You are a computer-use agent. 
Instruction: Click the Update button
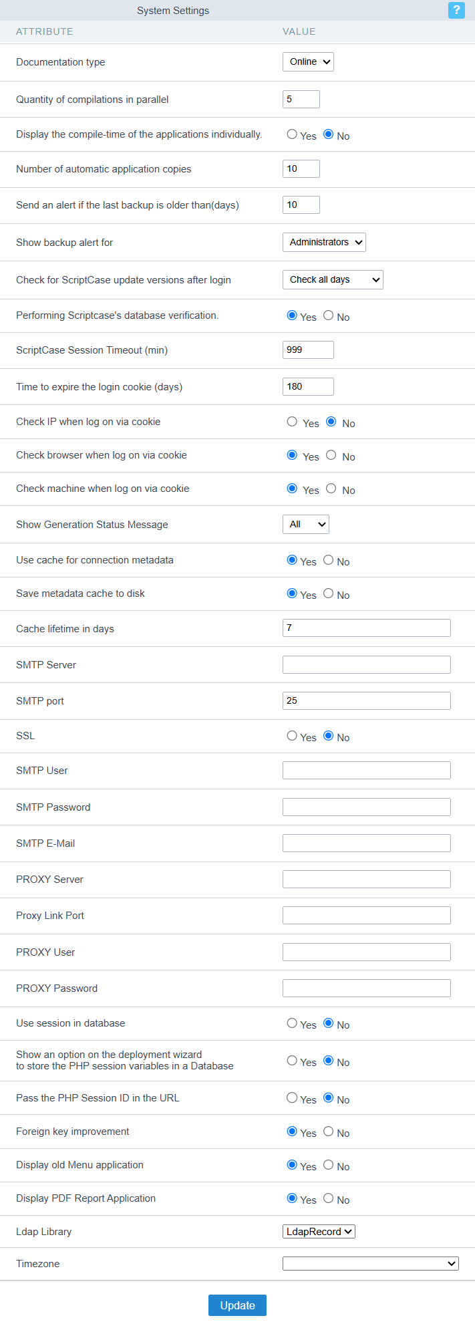tap(237, 1305)
